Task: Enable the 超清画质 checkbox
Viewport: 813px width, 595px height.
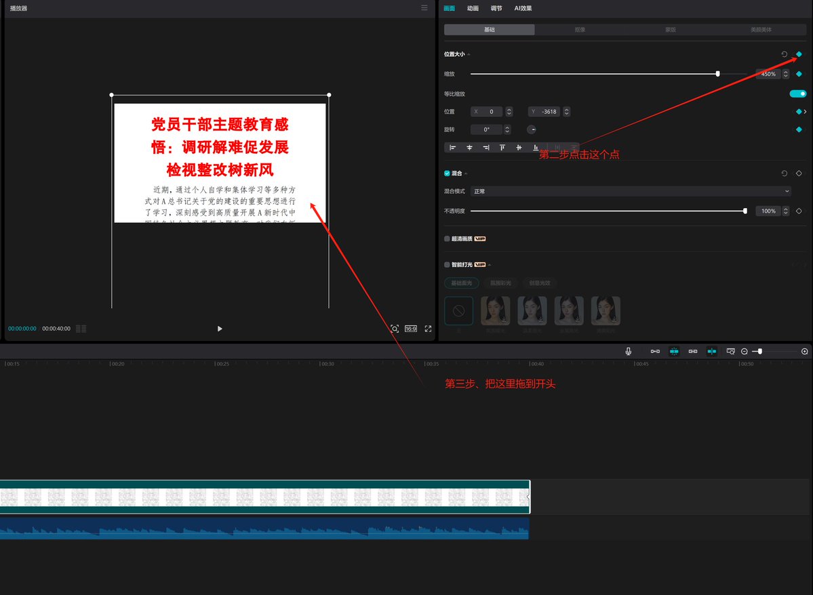Action: point(447,239)
